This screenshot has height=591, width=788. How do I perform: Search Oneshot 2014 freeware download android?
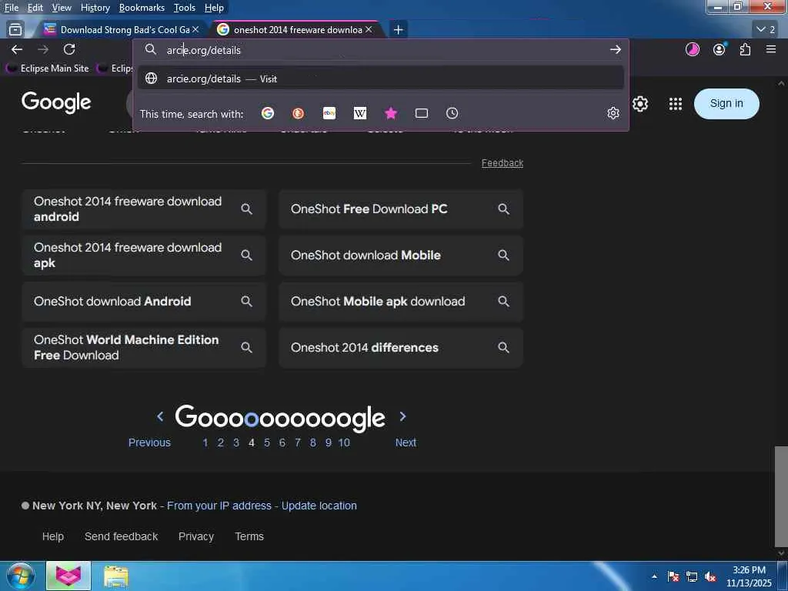click(x=144, y=209)
